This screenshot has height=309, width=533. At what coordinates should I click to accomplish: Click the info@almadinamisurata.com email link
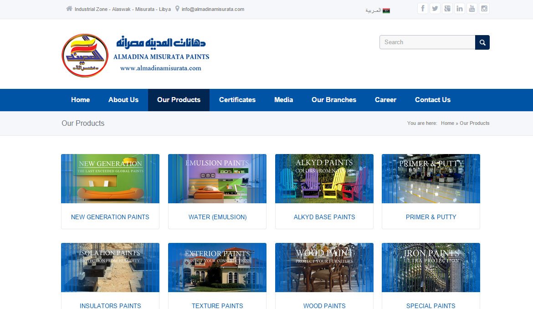coord(213,9)
